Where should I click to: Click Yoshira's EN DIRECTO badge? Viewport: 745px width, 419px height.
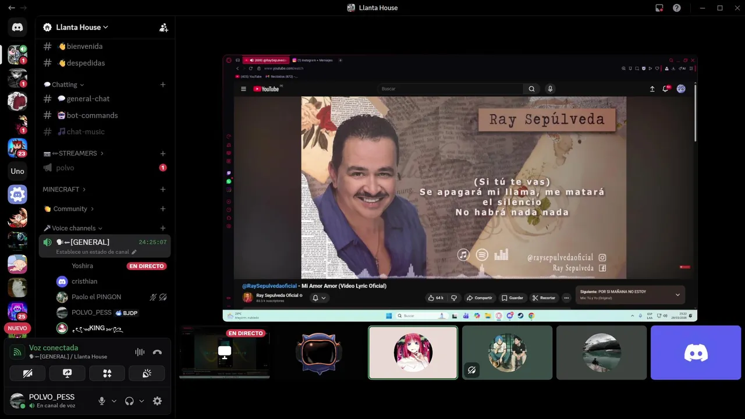pyautogui.click(x=147, y=266)
